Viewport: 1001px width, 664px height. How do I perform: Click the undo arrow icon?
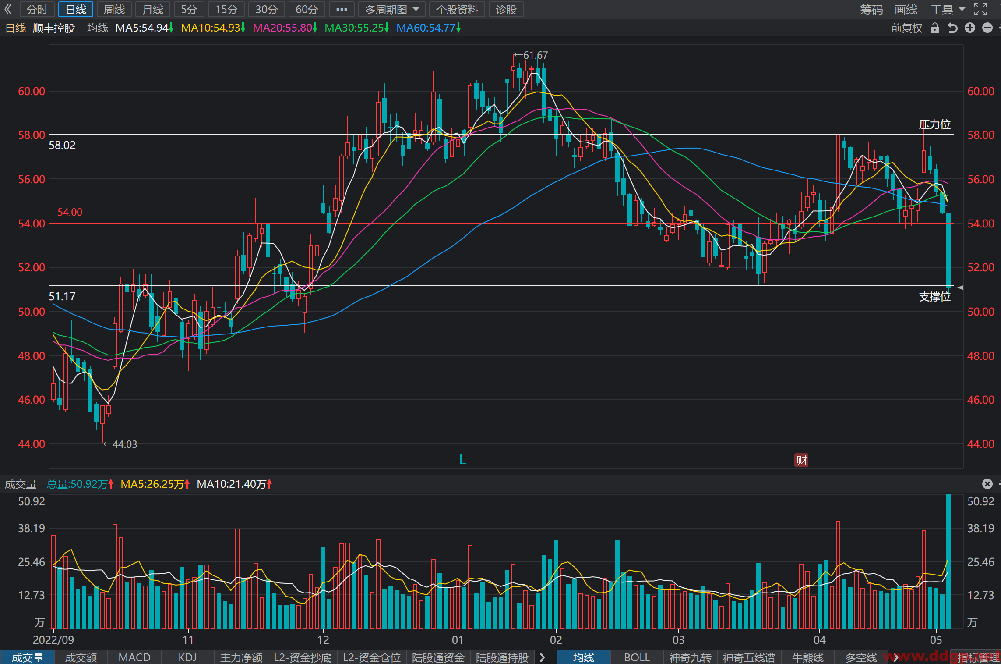pyautogui.click(x=952, y=28)
